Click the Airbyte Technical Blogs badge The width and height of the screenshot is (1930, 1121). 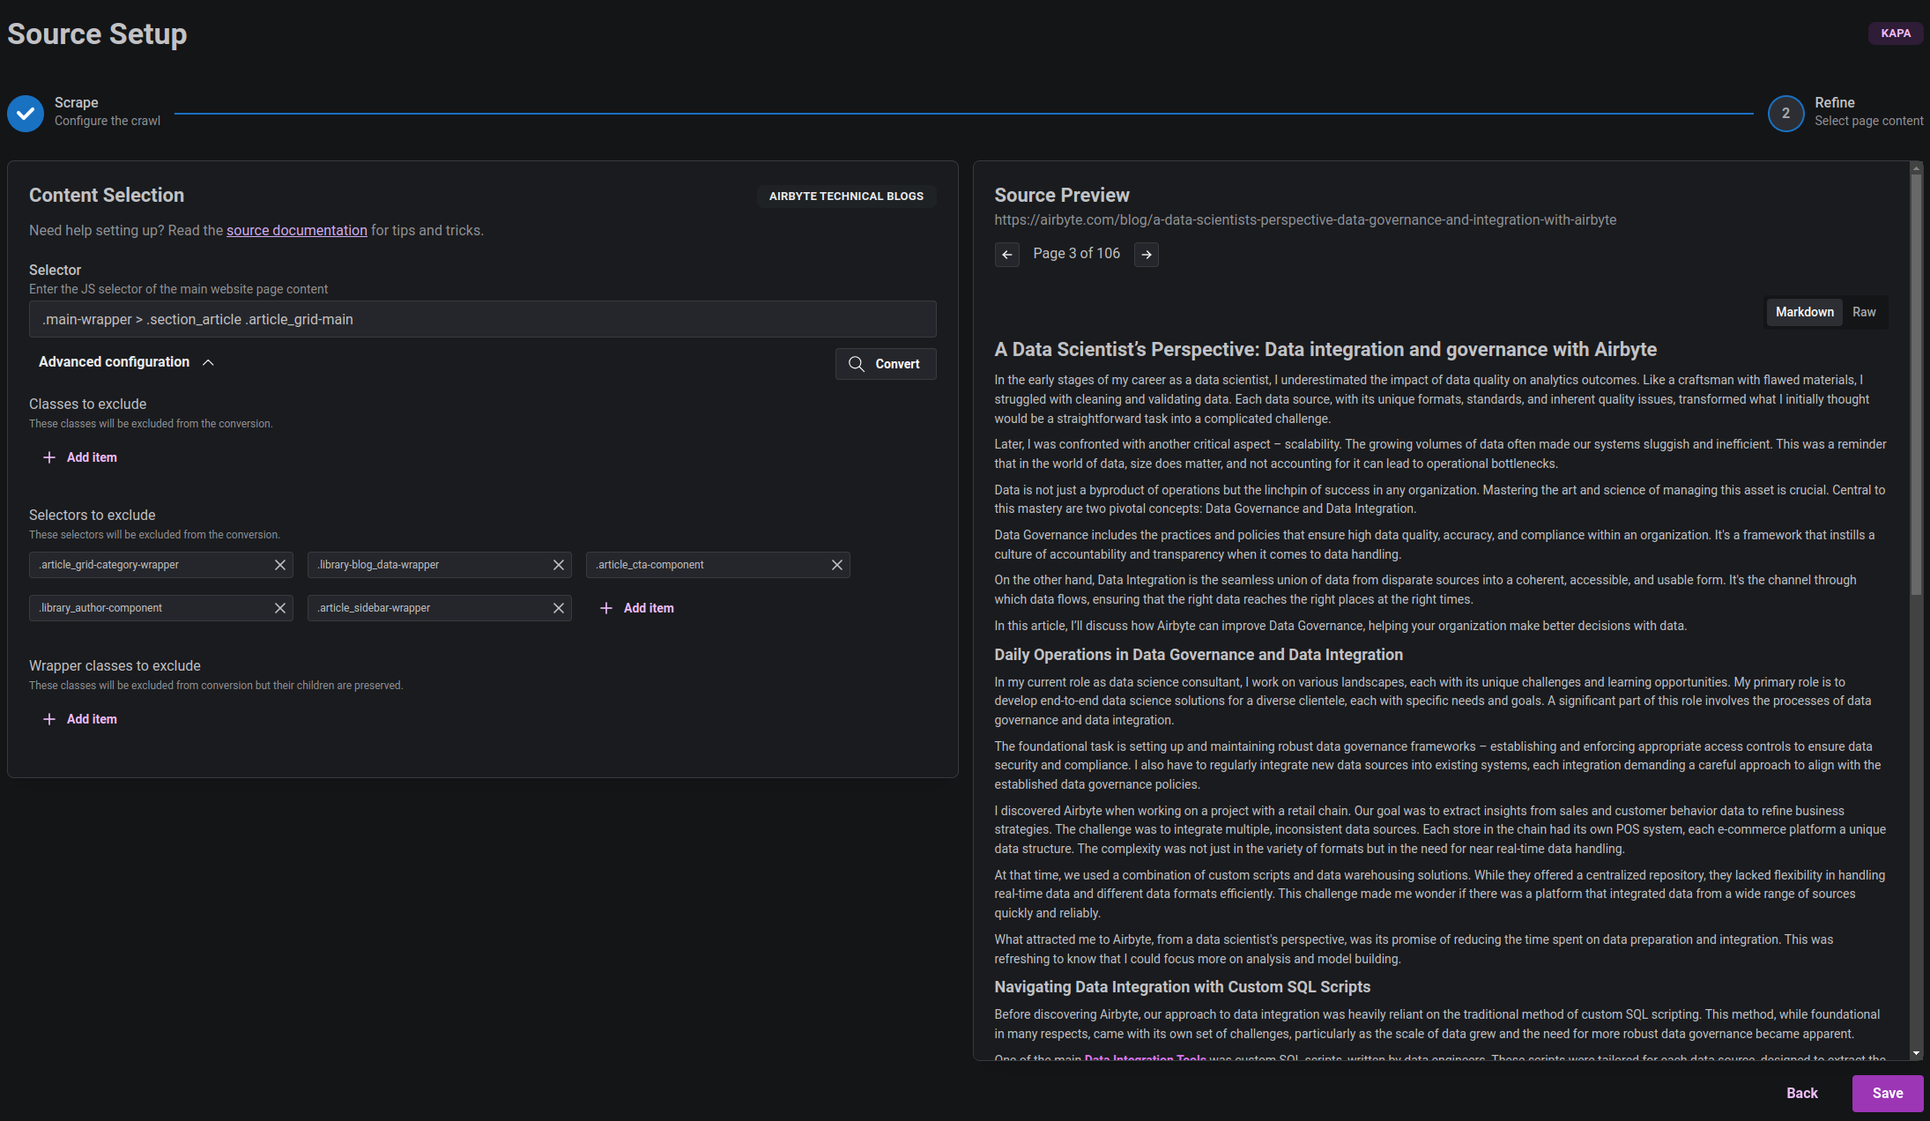click(x=846, y=197)
